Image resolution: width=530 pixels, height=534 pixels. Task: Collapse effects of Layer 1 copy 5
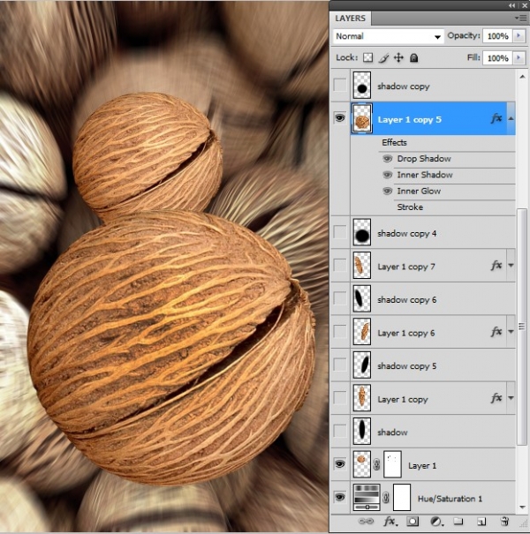tap(511, 118)
